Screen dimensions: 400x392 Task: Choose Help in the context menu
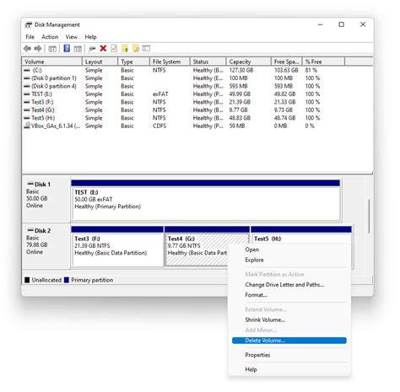click(x=289, y=369)
